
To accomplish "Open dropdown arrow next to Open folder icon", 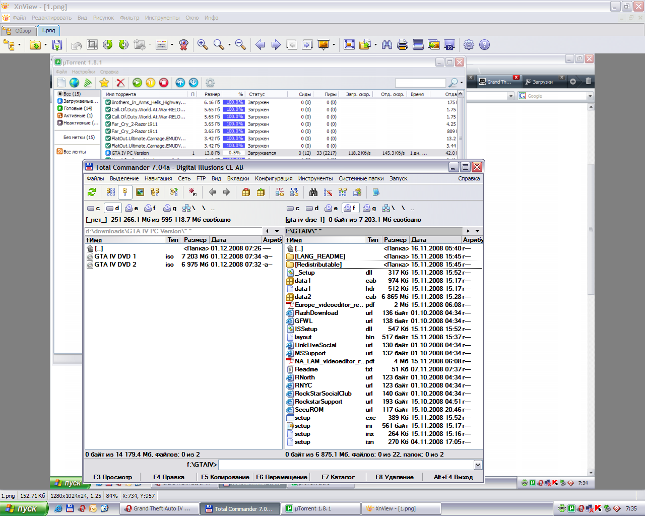I will pos(45,45).
